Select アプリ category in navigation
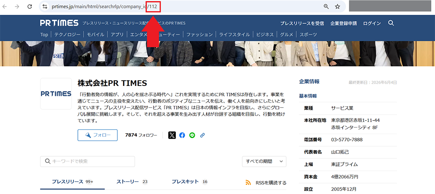Screen dimensions: 435x194 (x=117, y=35)
